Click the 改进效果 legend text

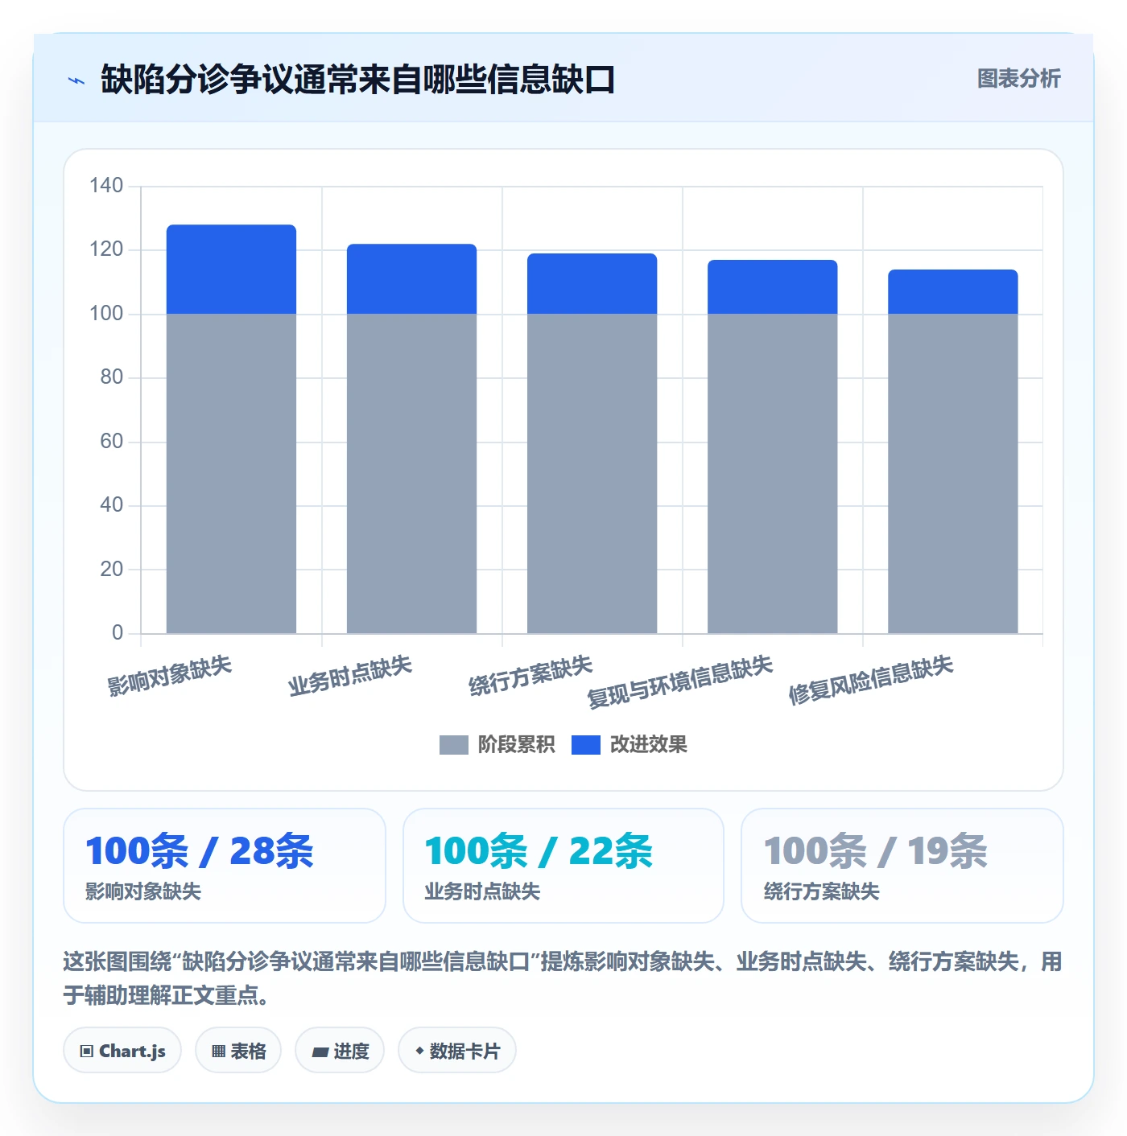648,745
